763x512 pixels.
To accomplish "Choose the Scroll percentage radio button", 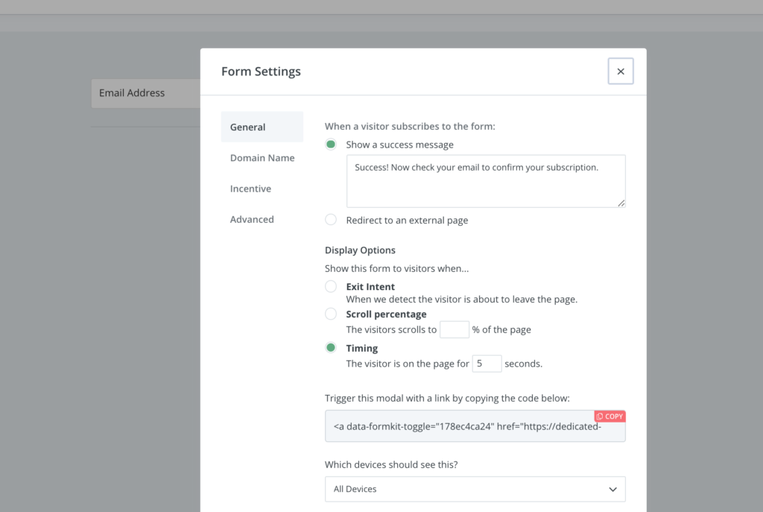I will 331,315.
